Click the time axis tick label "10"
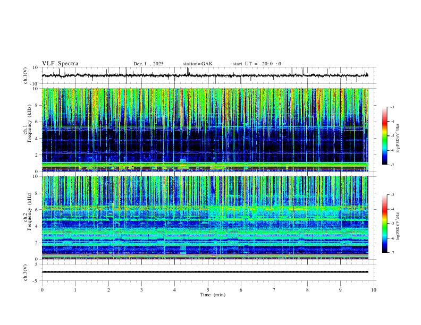The width and height of the screenshot is (421, 325). click(x=374, y=290)
